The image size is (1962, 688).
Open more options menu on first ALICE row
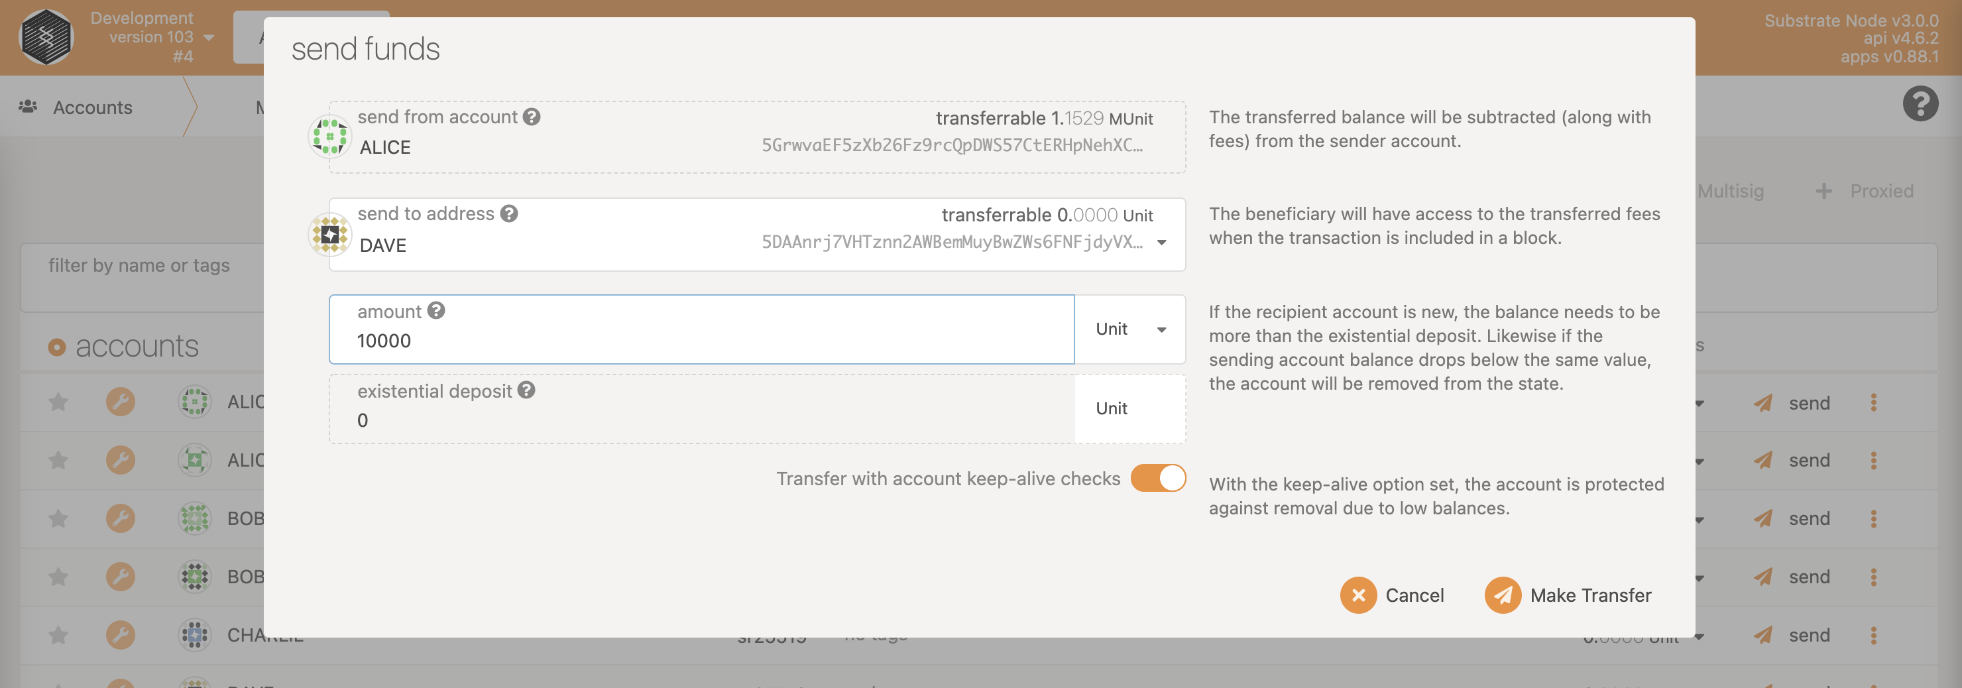1874,402
